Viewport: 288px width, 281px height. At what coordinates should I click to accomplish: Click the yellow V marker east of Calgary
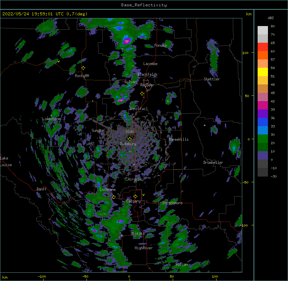point(143,195)
